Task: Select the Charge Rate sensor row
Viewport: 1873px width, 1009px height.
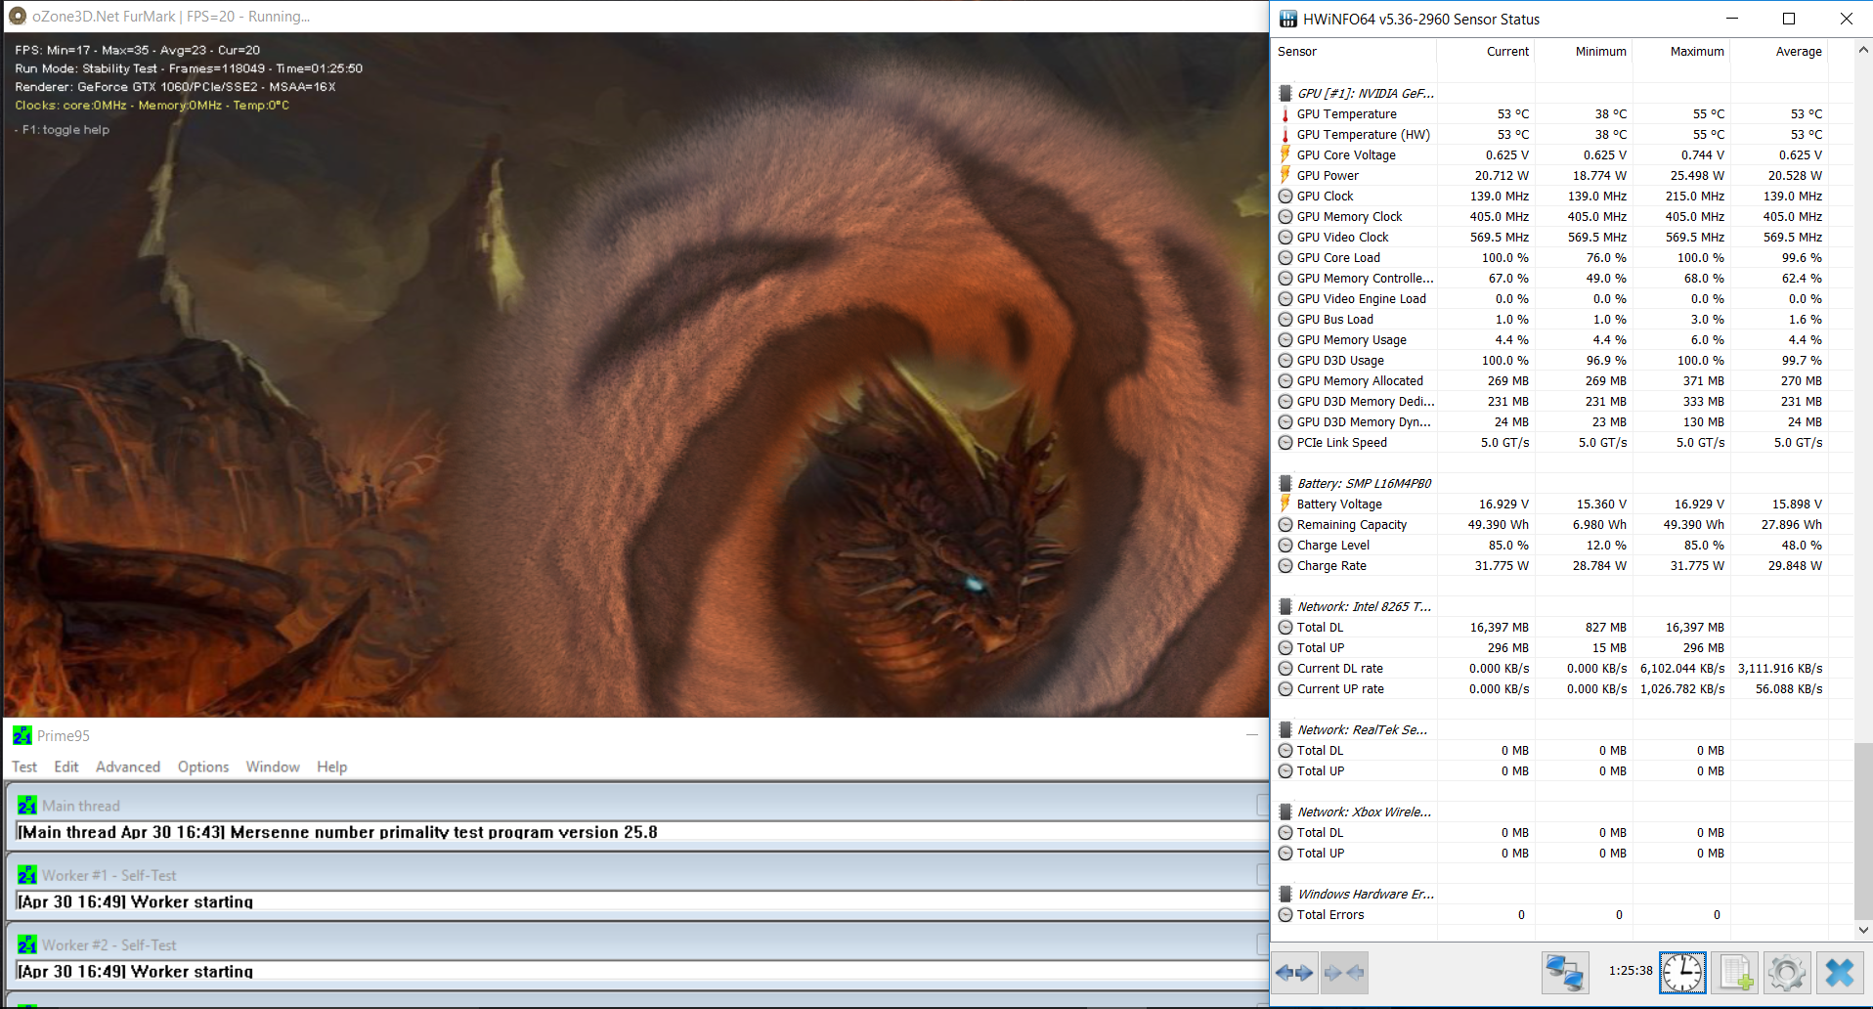Action: (x=1562, y=566)
